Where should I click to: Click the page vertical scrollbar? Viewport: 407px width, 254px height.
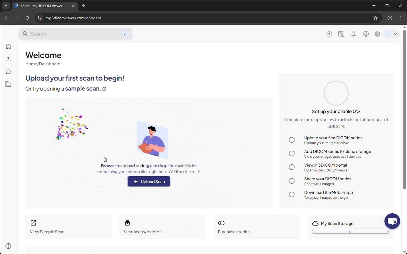click(x=404, y=110)
